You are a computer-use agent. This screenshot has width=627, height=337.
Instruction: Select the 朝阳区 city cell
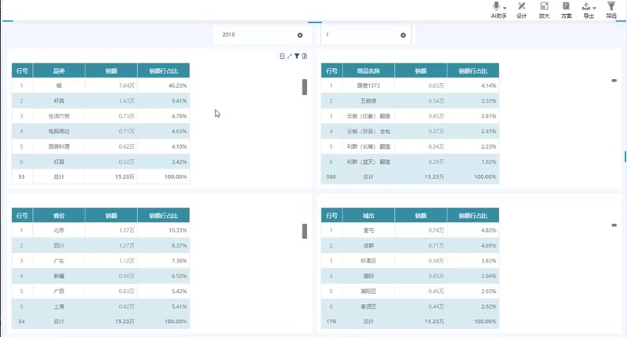coord(368,291)
